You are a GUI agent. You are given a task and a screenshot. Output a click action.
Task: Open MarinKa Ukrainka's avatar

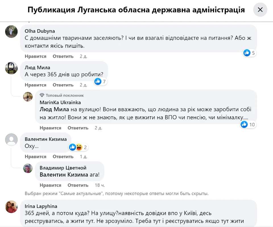click(28, 96)
